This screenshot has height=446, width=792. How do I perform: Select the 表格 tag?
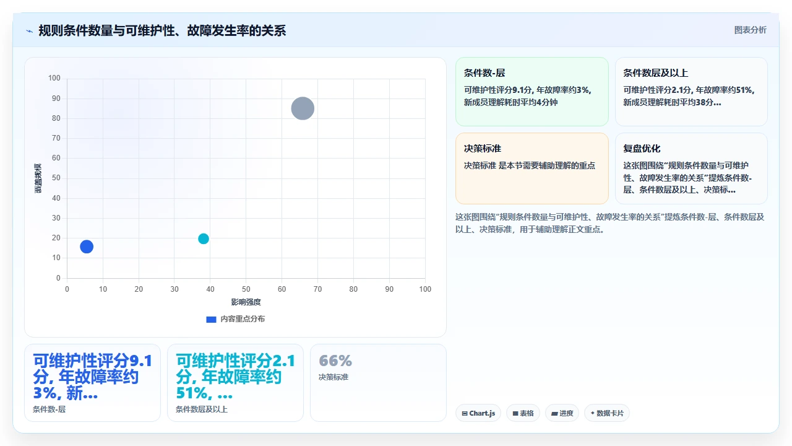tap(523, 413)
